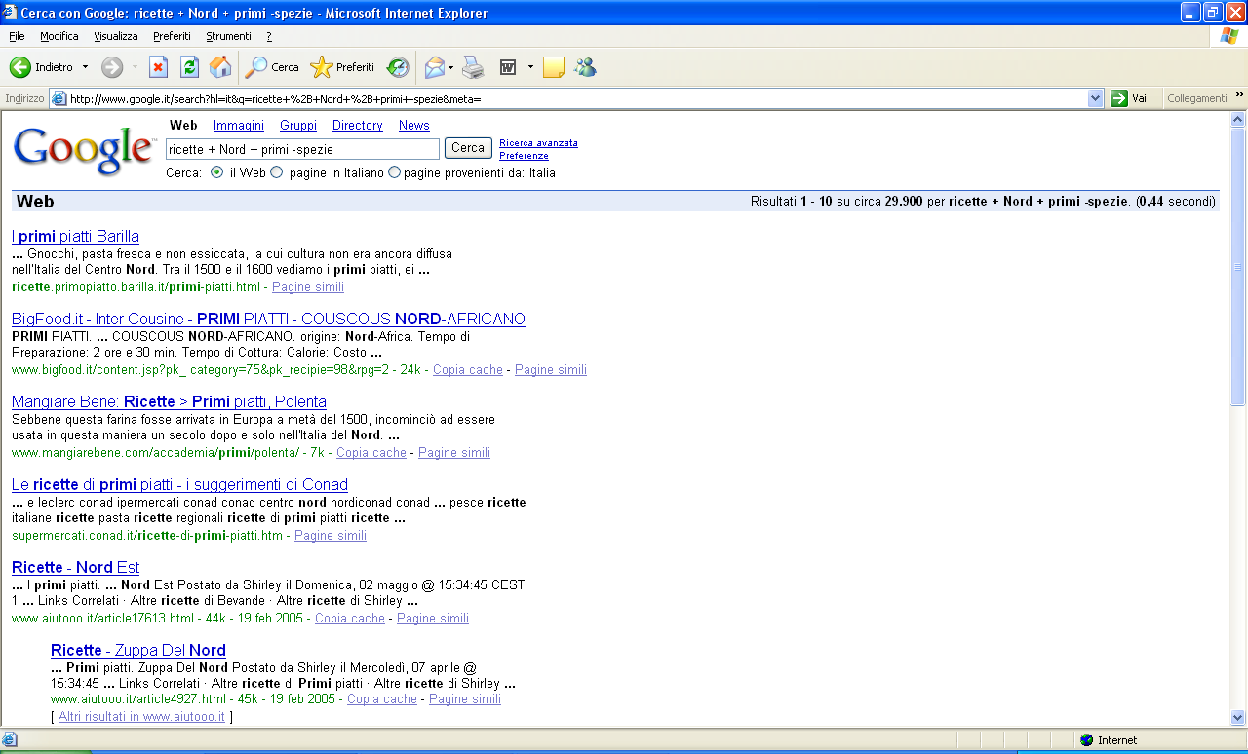This screenshot has width=1248, height=754.
Task: Click the vertical scrollbar thumb
Action: pos(1238,267)
